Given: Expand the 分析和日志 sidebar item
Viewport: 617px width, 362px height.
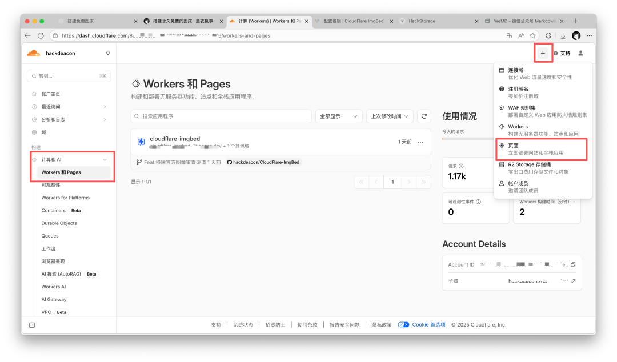Looking at the screenshot, I should pos(105,119).
